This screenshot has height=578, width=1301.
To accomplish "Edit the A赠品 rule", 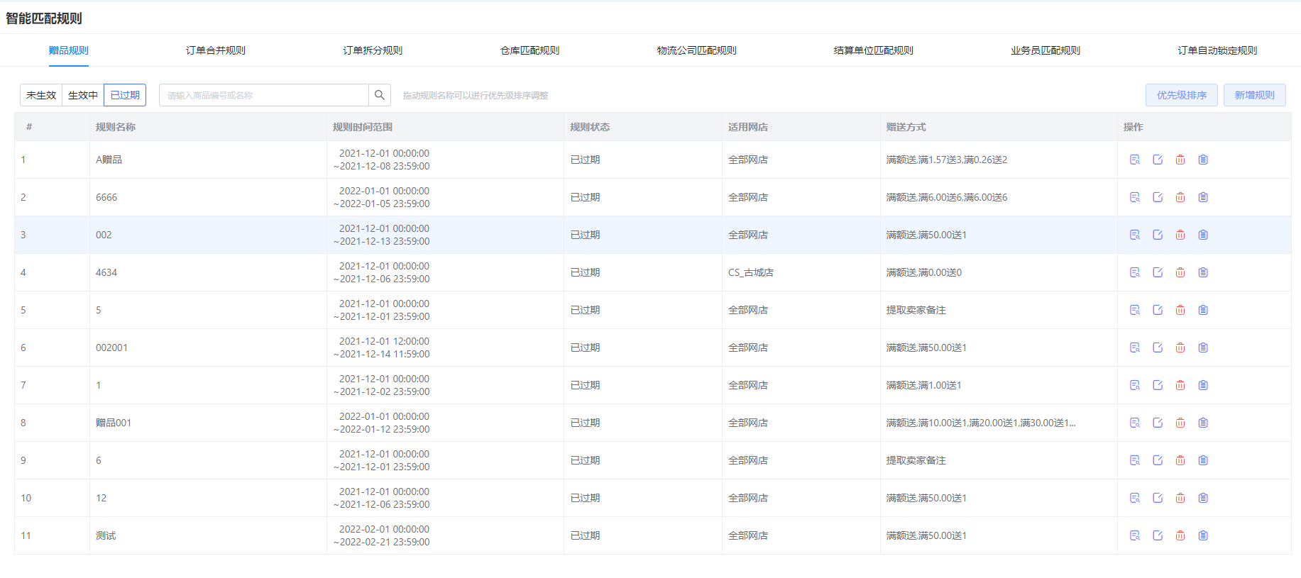I will click(x=1158, y=160).
